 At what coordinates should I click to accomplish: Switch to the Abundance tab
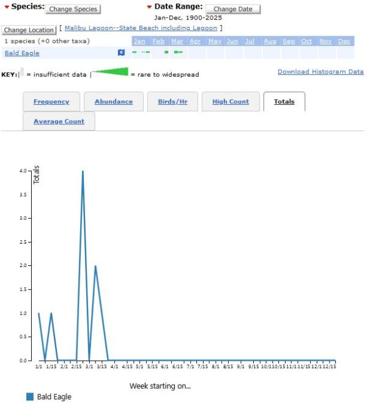114,102
